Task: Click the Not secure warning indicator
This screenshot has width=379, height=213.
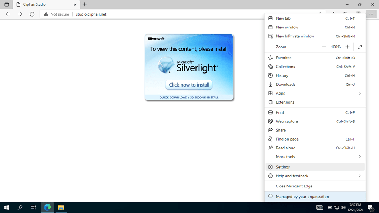Action: [56, 14]
